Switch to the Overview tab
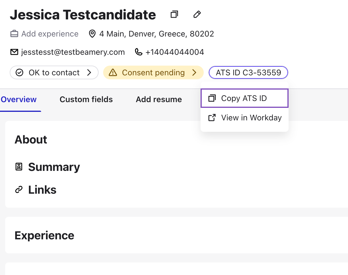The image size is (348, 275). [x=19, y=99]
